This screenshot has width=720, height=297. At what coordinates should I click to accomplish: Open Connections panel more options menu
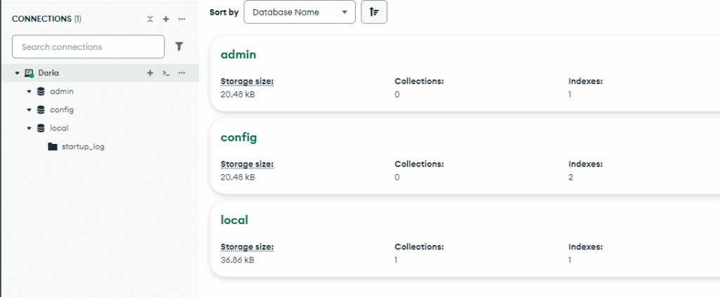182,19
